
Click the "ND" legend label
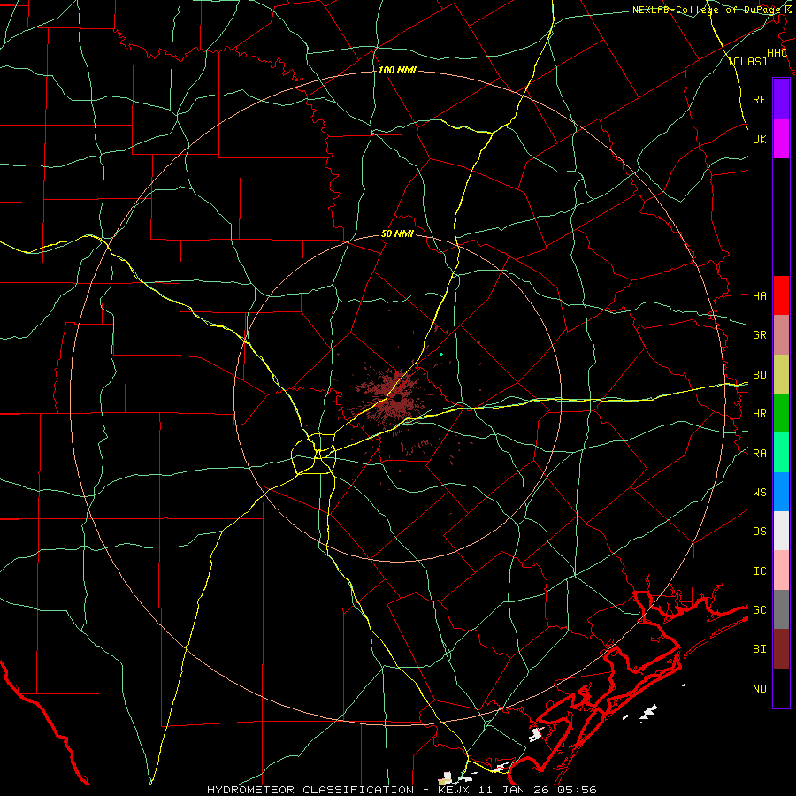[x=759, y=689]
